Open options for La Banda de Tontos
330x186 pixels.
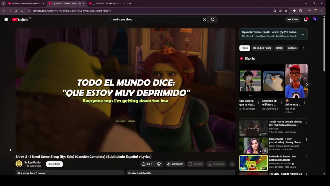point(306,157)
